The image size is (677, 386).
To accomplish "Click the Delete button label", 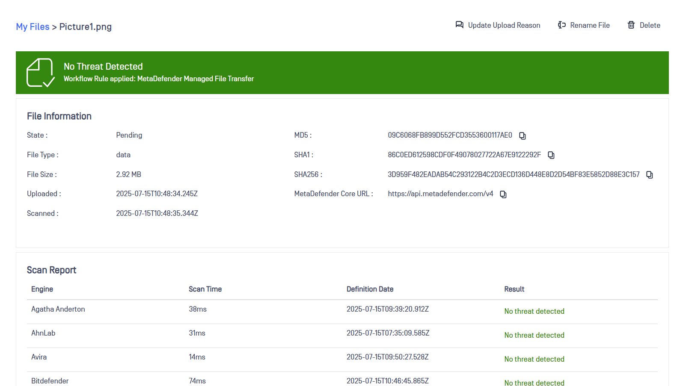I will 650,25.
